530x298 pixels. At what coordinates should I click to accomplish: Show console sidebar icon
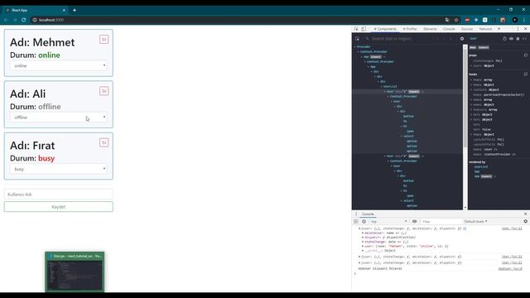pyautogui.click(x=356, y=221)
